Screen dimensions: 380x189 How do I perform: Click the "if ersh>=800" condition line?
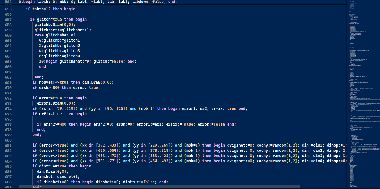(x=66, y=88)
